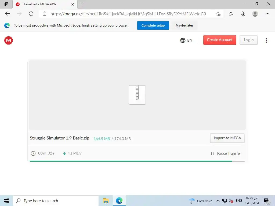Viewport: 275px width, 206px height.
Task: Select file name Struggle Simulator 1.9 Basic.zip
Action: coord(59,138)
